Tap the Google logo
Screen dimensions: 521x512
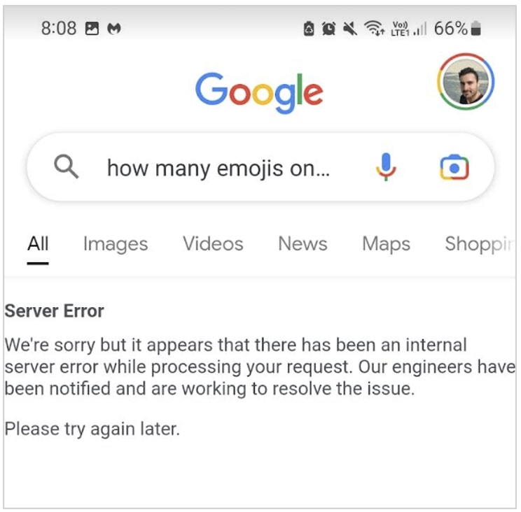pos(259,92)
